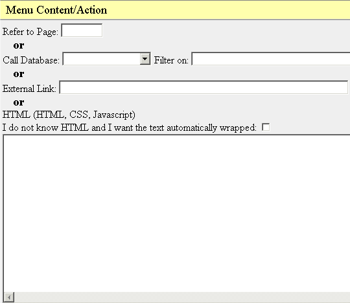350x303 pixels.
Task: Focus the Refer to Page input field
Action: point(82,30)
